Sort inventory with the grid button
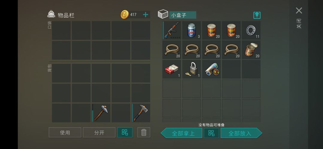323x149 pixels. click(125, 132)
